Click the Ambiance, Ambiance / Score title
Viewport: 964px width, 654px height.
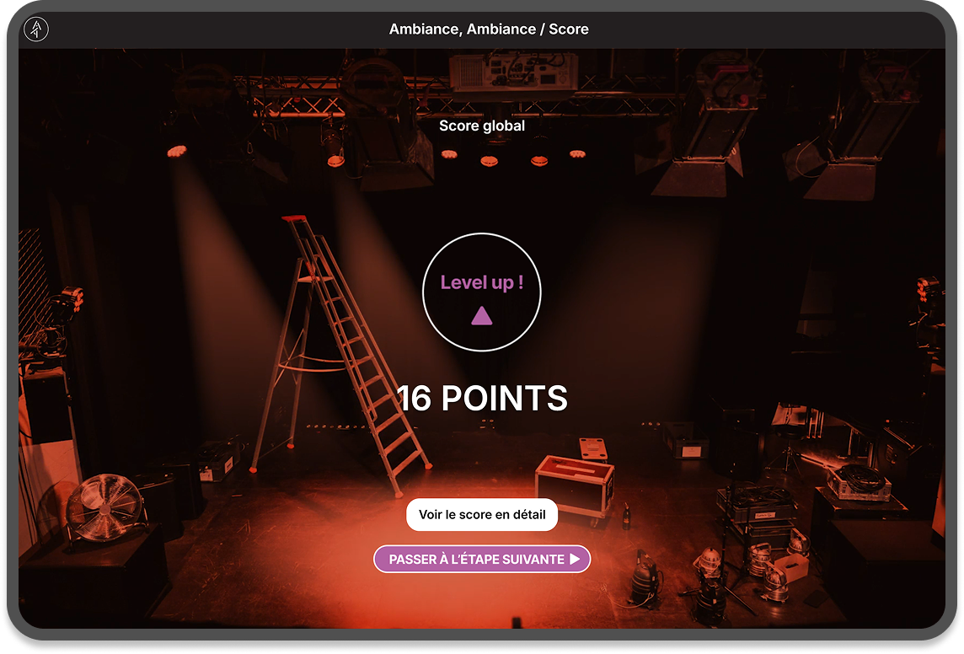[489, 29]
